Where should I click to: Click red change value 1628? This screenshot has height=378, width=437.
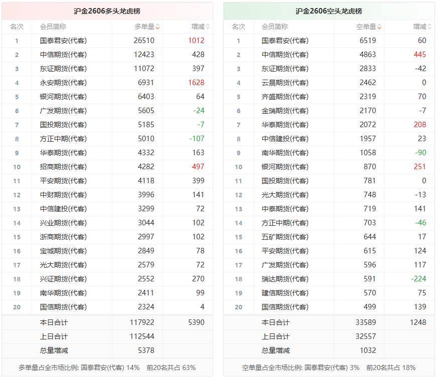tap(196, 83)
